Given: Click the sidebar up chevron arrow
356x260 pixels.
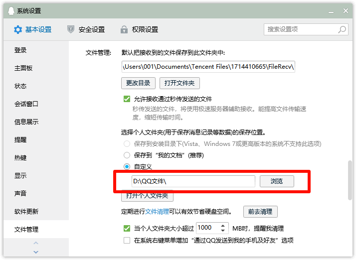Looking at the screenshot, I should point(36,243).
